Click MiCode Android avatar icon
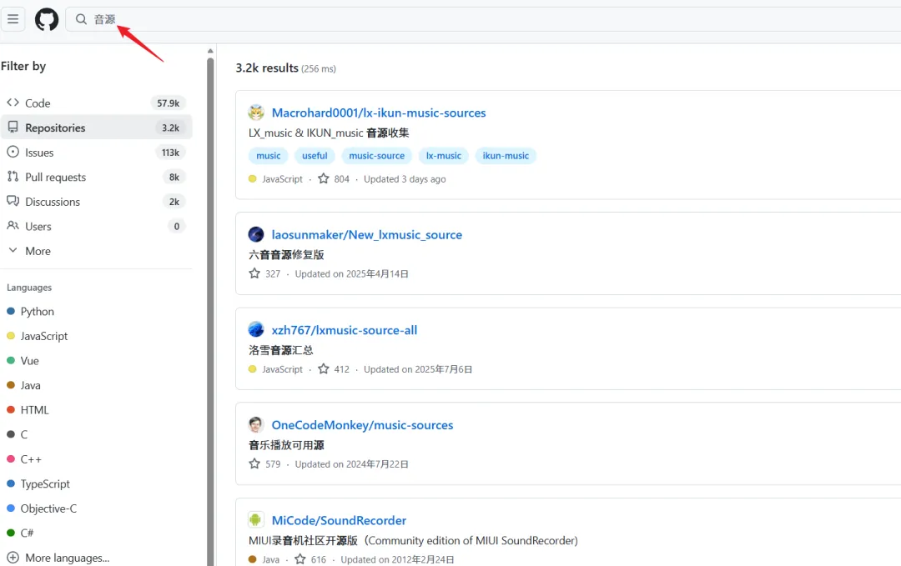Image resolution: width=901 pixels, height=566 pixels. pos(256,520)
